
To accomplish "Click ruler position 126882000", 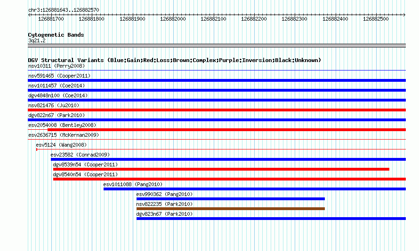I will click(173, 19).
